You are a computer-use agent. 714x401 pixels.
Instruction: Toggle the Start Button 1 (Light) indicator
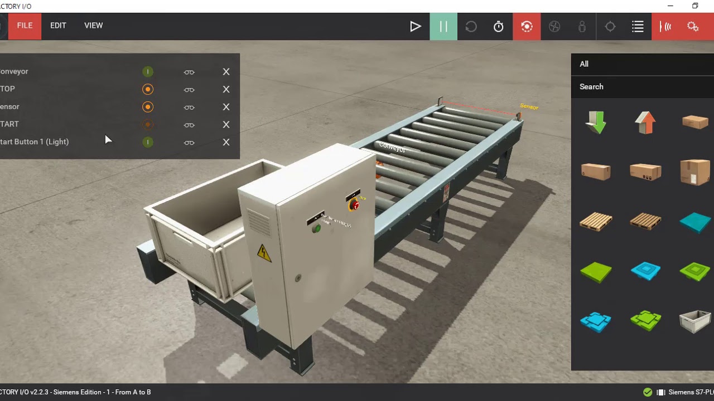(148, 143)
